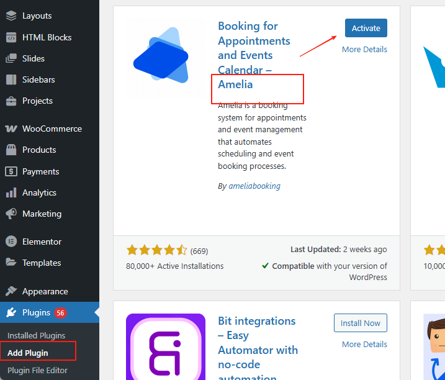Activate the Amelia booking plugin
Viewport: 445px width, 380px height.
pos(366,28)
